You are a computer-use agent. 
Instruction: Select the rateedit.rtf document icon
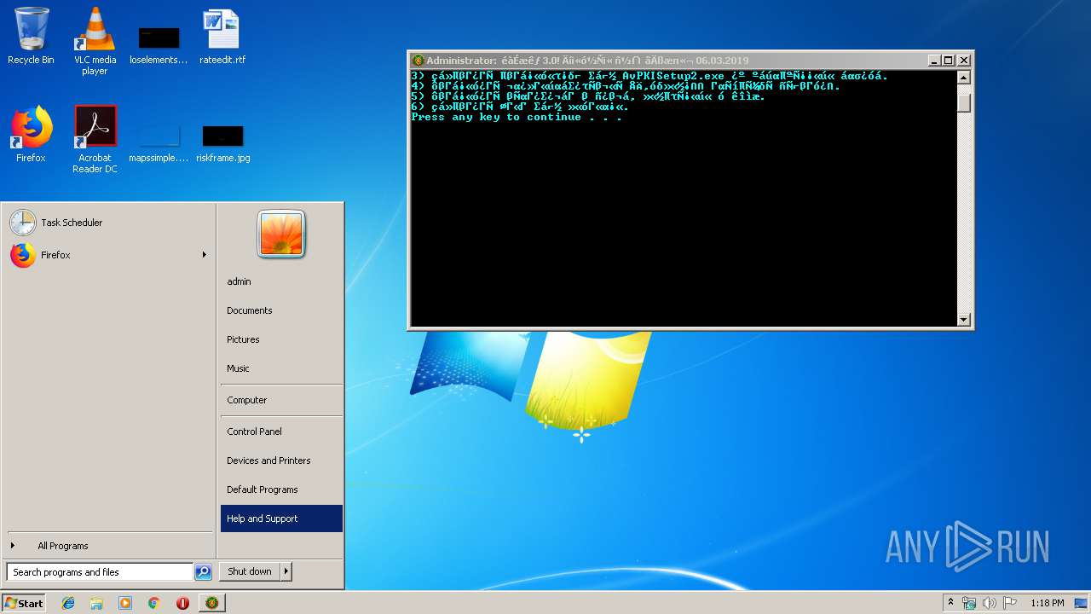(222, 36)
